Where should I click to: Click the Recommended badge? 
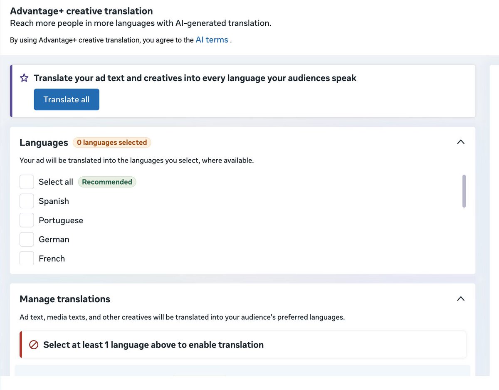[107, 182]
